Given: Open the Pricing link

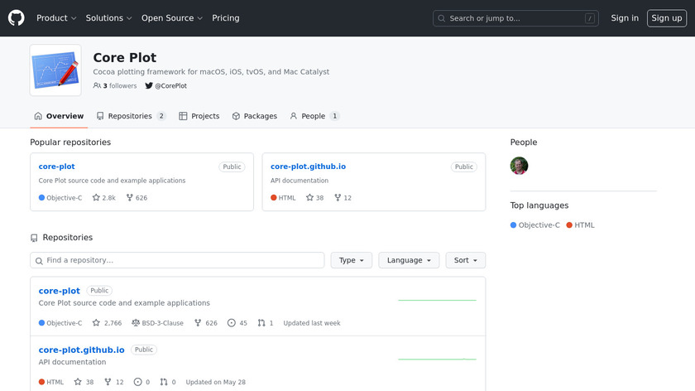Looking at the screenshot, I should tap(226, 18).
